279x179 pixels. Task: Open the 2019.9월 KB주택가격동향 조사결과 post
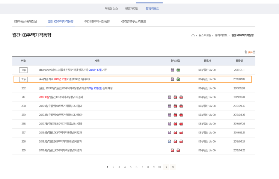click(61, 106)
